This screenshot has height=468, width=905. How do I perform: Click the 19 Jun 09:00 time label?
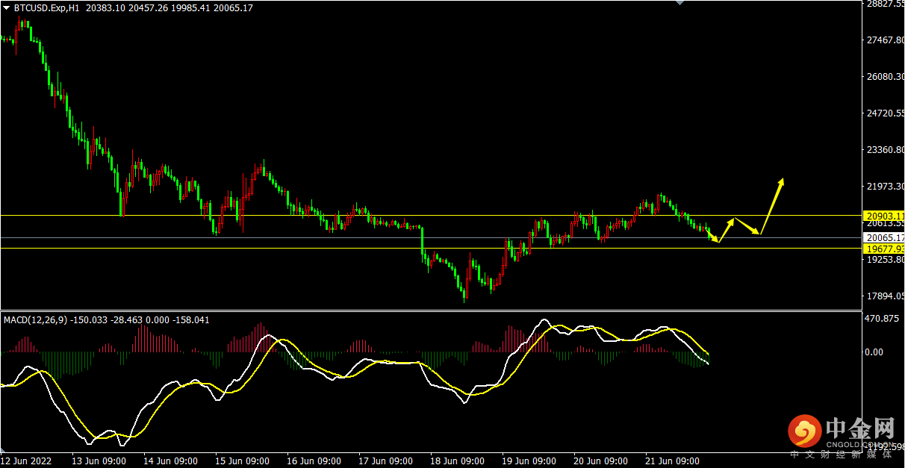529,461
